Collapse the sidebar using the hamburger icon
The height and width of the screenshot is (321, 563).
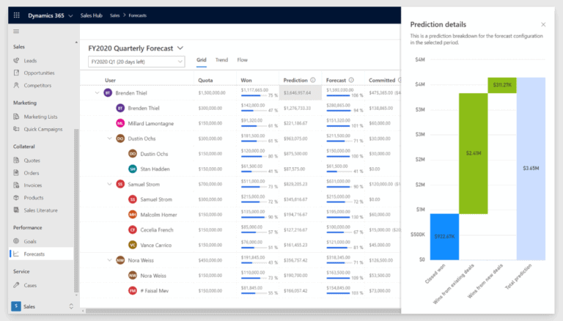tap(16, 32)
